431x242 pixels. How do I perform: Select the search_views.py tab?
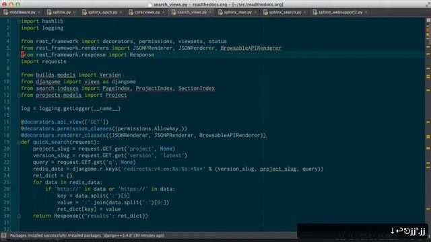(x=191, y=12)
